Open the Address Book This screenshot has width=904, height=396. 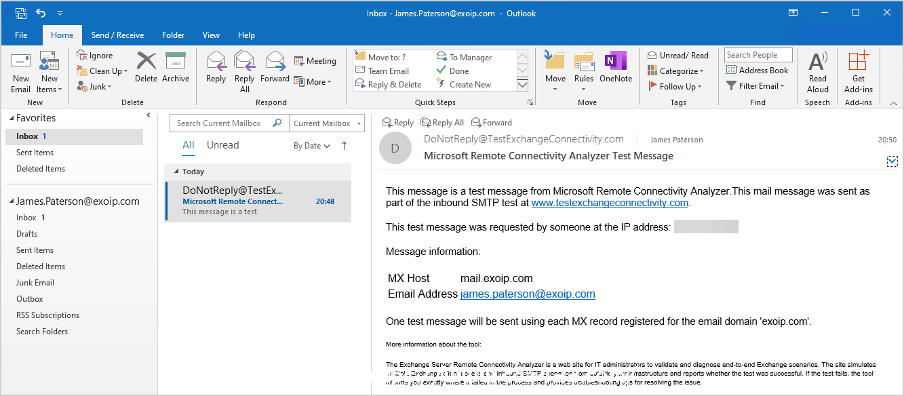[757, 71]
